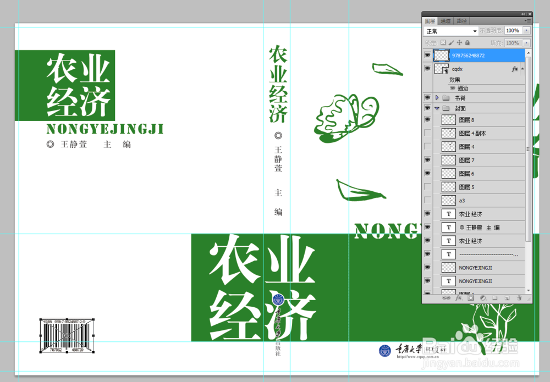550x382 pixels.
Task: Select the 封面 group name
Action: tap(460, 108)
